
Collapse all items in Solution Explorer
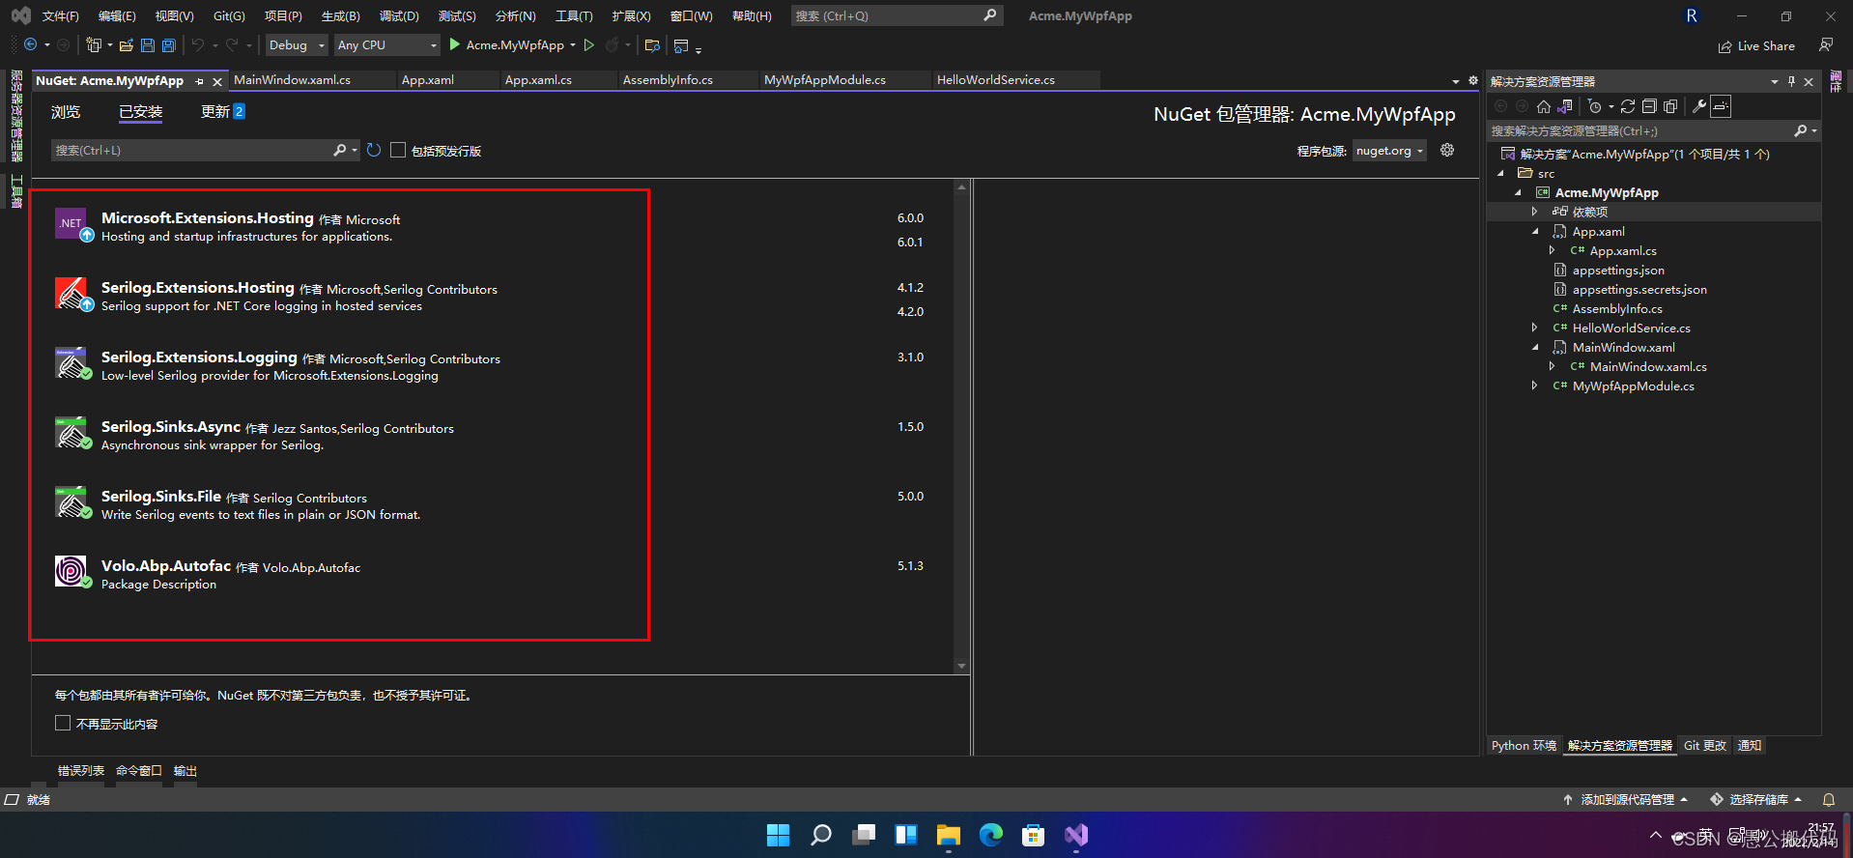click(x=1649, y=106)
